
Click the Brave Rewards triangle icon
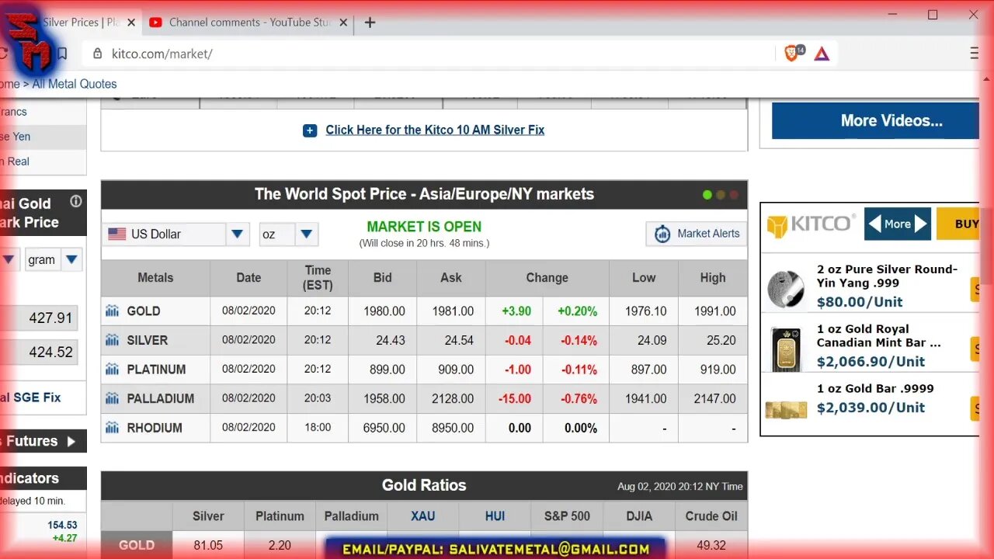[822, 54]
